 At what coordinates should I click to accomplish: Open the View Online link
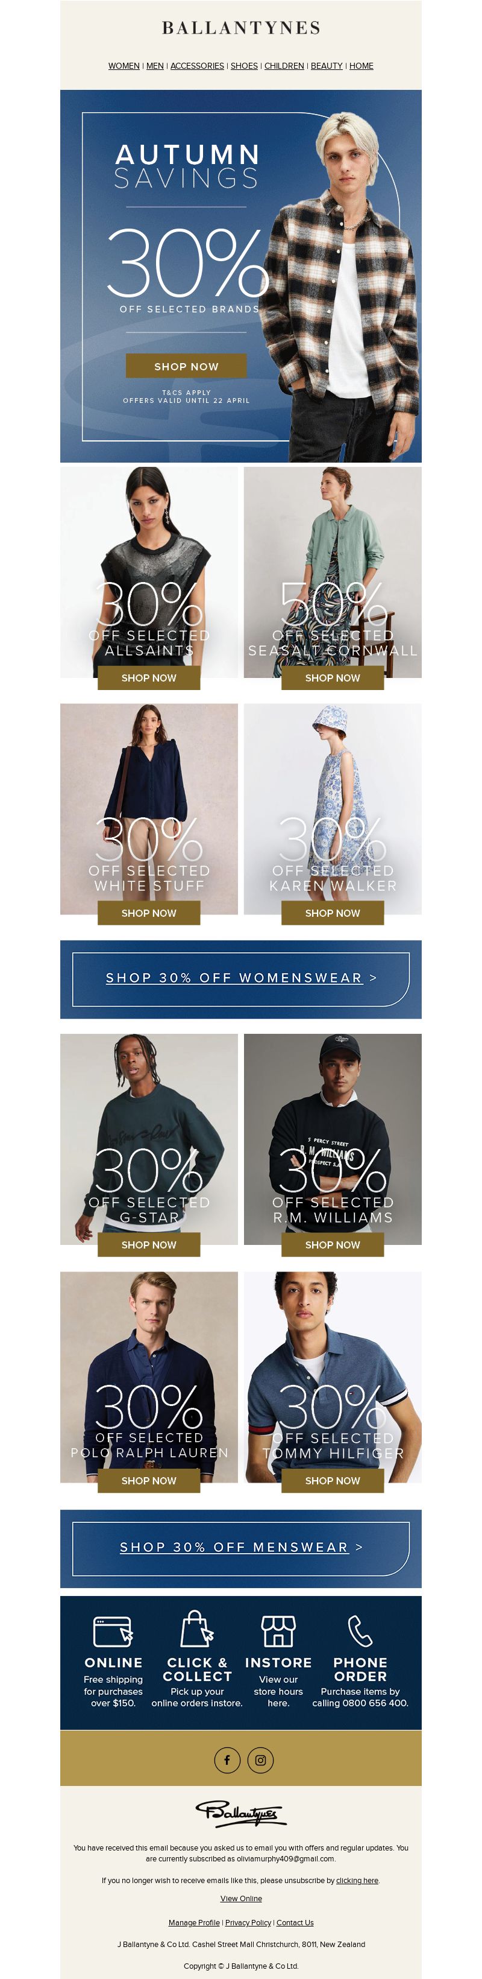(x=241, y=1898)
